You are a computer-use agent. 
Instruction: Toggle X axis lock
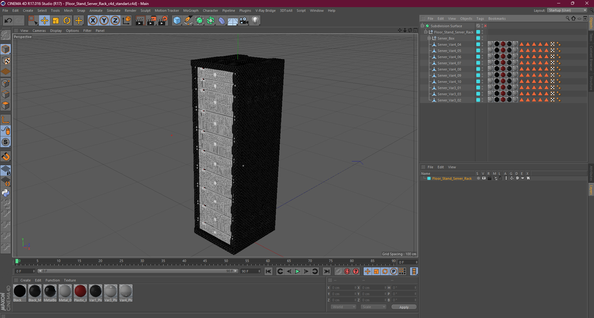click(x=93, y=20)
